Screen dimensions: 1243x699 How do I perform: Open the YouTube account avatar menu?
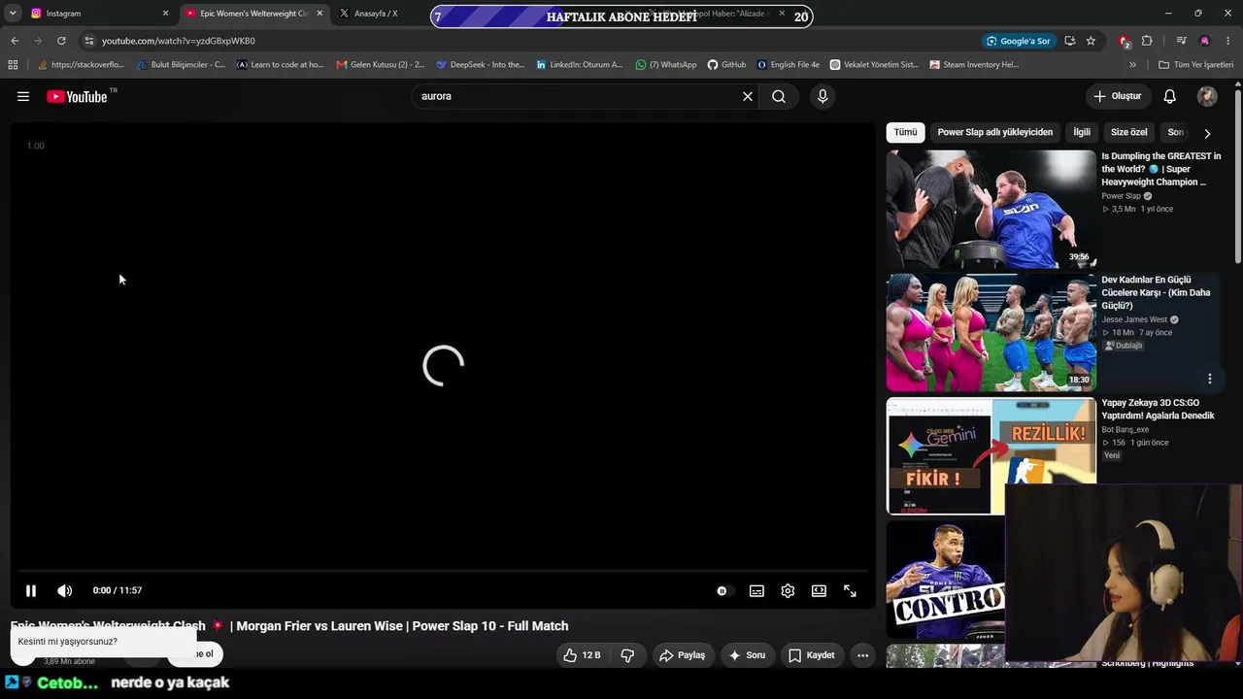pyautogui.click(x=1207, y=96)
